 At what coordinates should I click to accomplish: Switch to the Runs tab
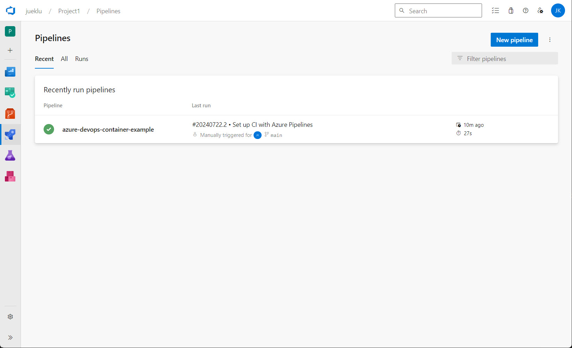point(81,59)
